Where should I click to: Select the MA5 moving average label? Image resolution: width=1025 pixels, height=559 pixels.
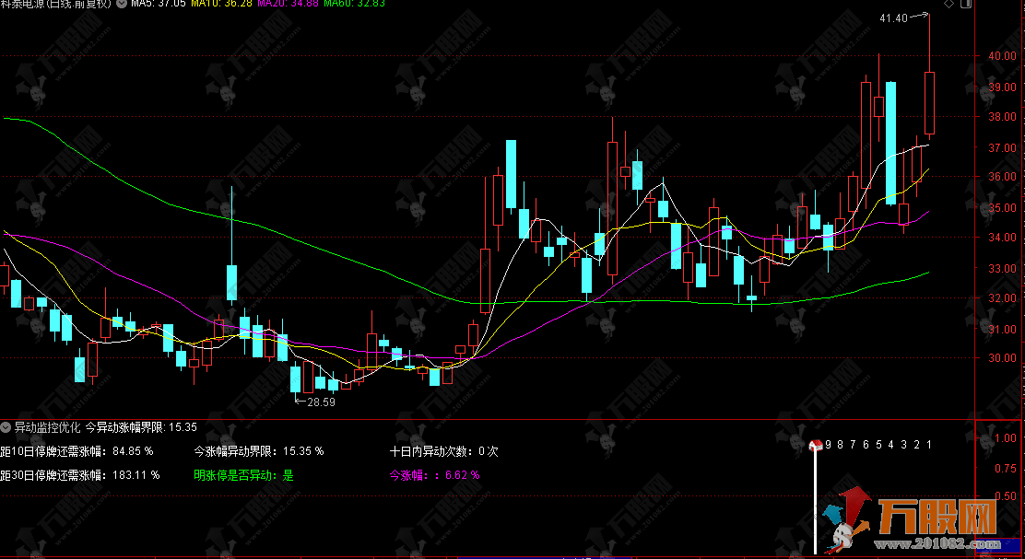coord(159,5)
